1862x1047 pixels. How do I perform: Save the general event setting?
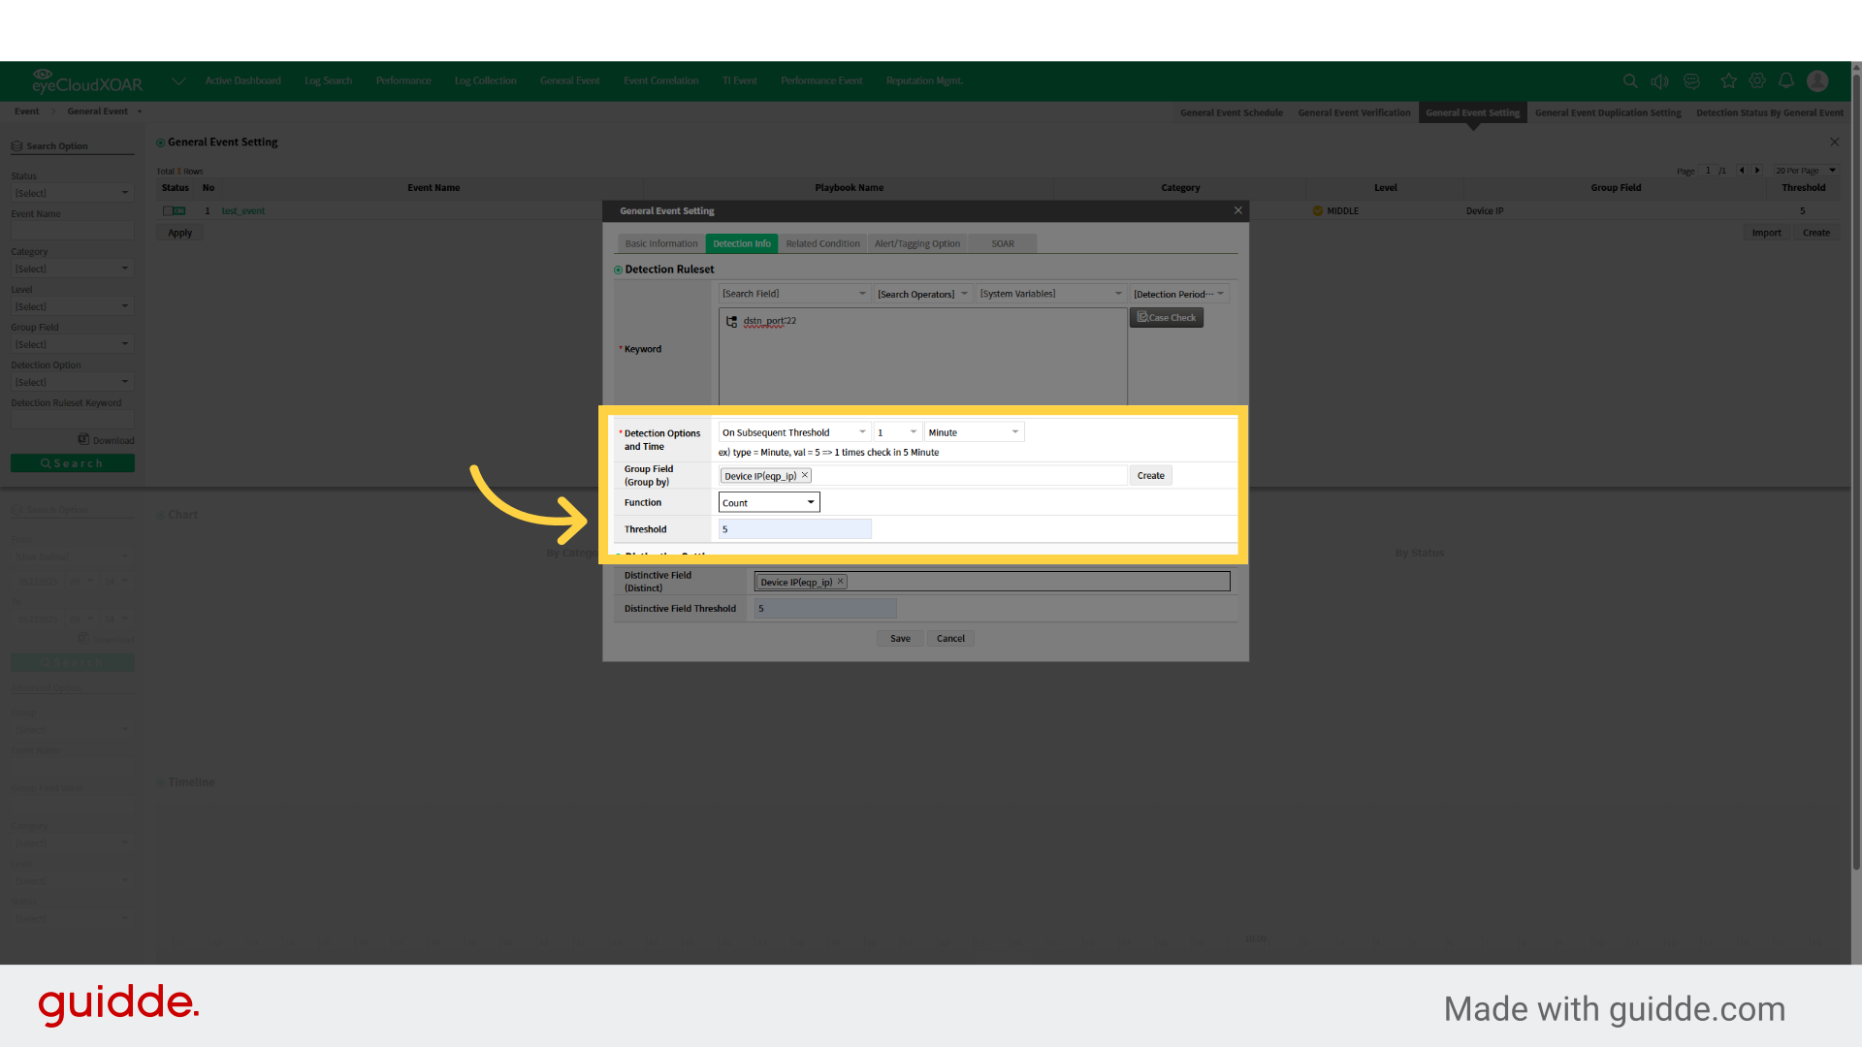click(899, 638)
